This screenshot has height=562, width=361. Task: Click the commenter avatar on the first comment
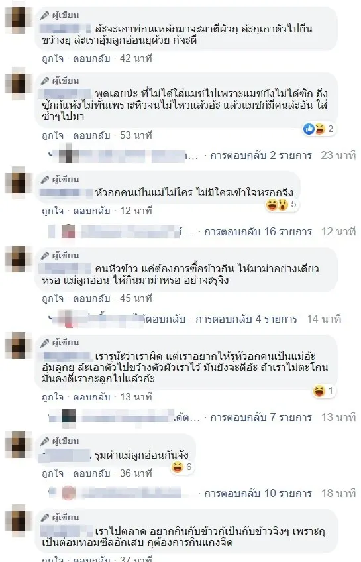click(19, 17)
